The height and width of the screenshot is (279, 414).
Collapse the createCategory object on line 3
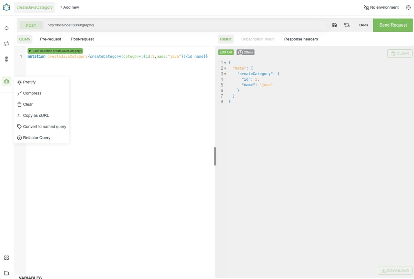pos(225,73)
